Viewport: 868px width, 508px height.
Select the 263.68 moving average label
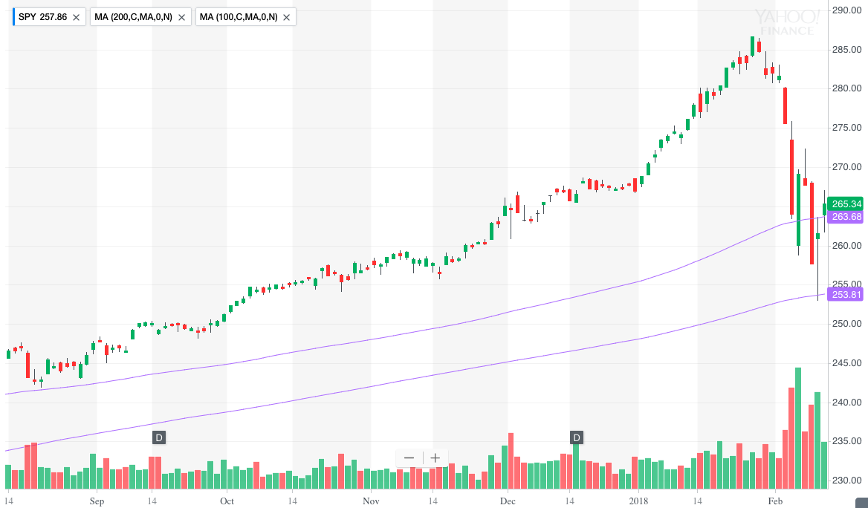tap(846, 216)
